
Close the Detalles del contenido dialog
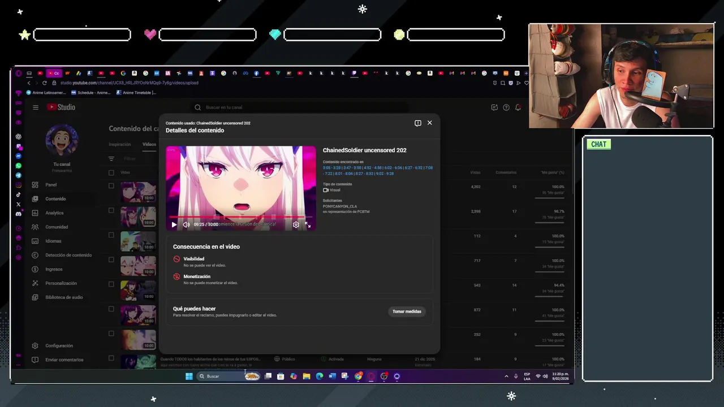(429, 123)
